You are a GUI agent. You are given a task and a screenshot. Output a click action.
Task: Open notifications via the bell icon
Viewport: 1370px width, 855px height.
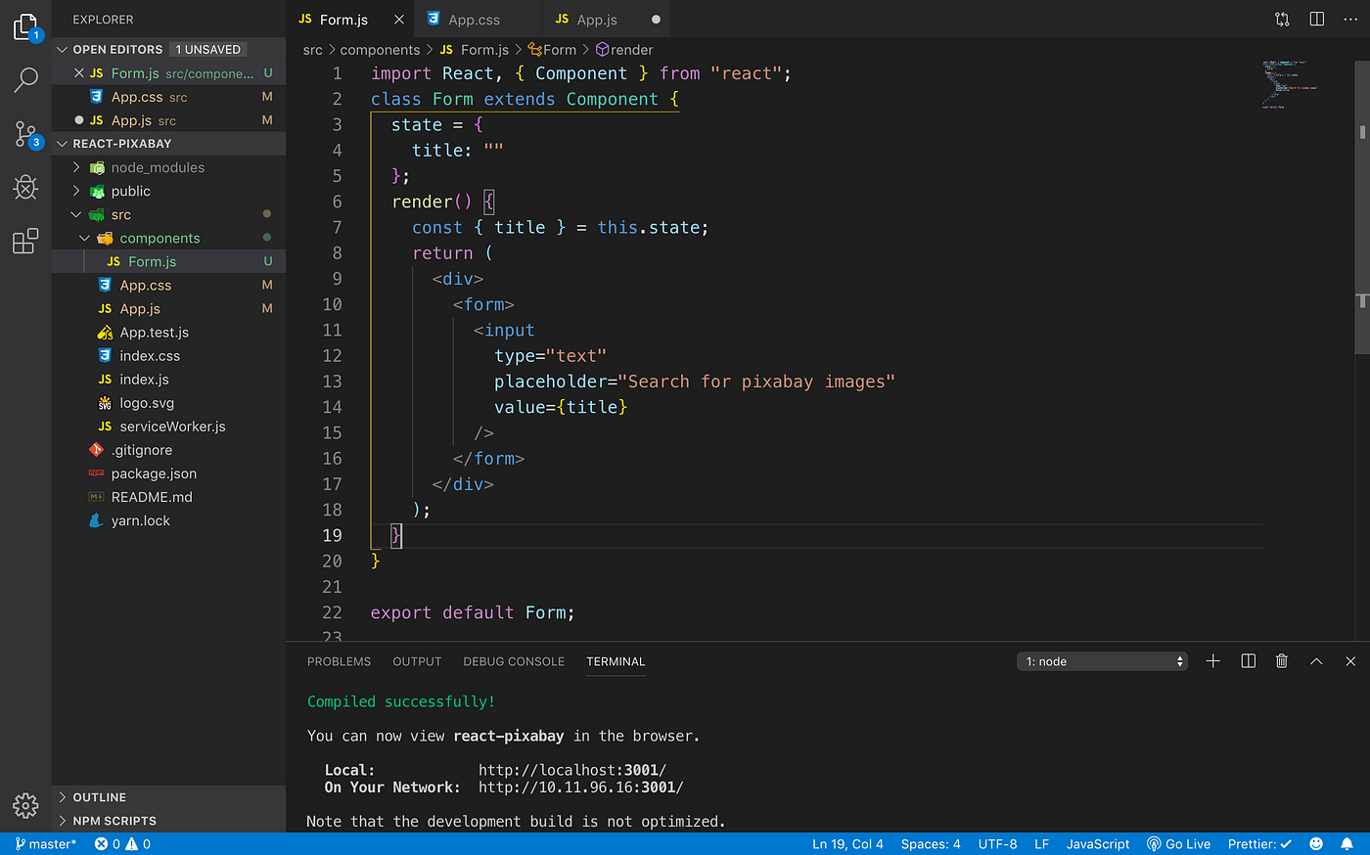click(1345, 843)
